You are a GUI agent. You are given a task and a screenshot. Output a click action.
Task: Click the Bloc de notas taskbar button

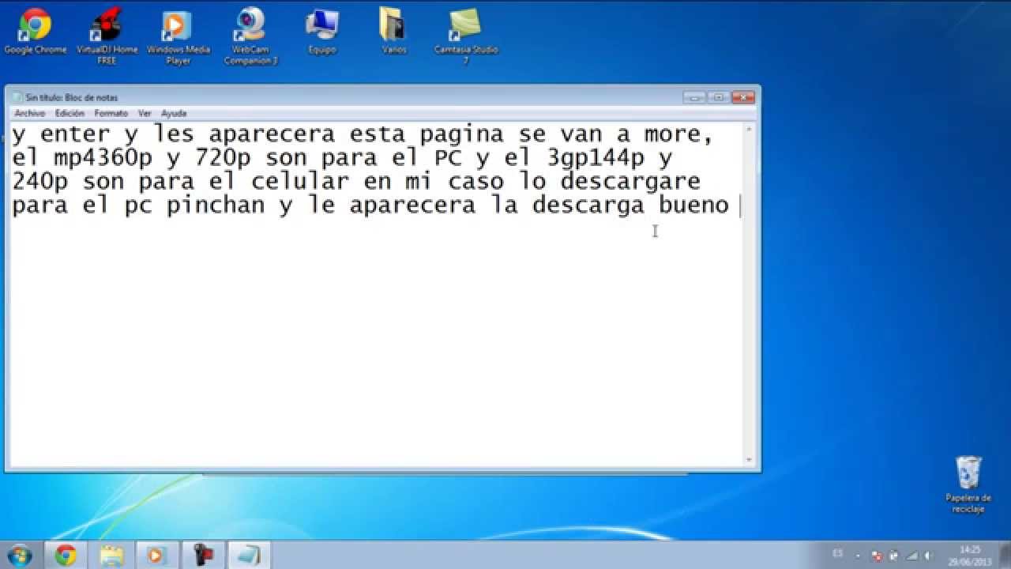tap(248, 556)
